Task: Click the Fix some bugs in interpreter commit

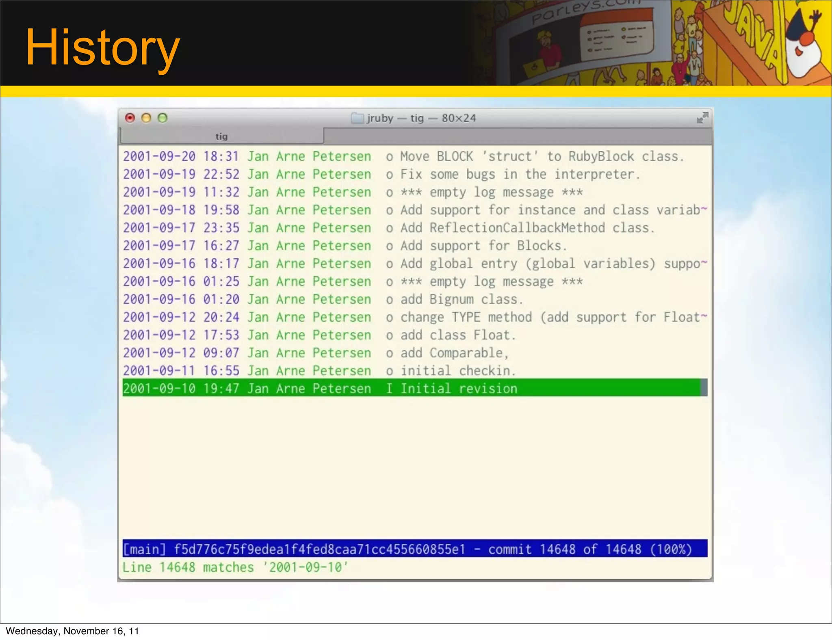Action: click(520, 175)
